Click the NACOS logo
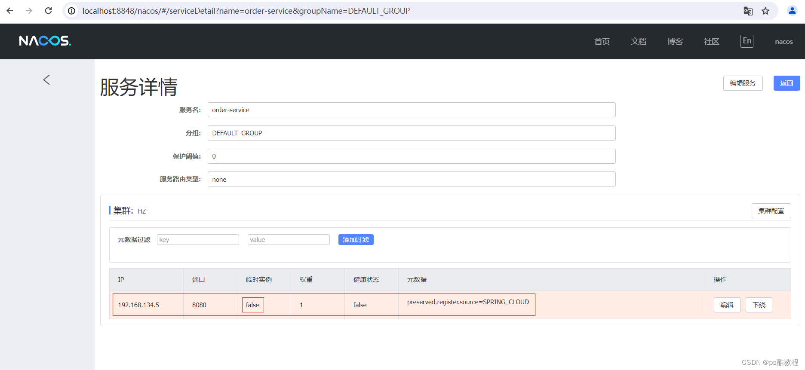 45,41
